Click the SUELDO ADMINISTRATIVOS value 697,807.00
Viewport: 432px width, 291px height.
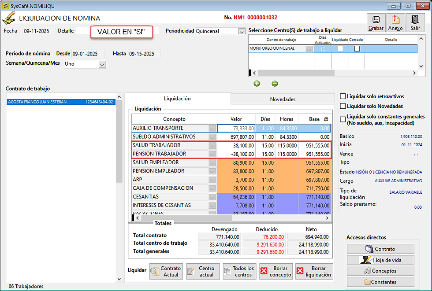click(236, 137)
